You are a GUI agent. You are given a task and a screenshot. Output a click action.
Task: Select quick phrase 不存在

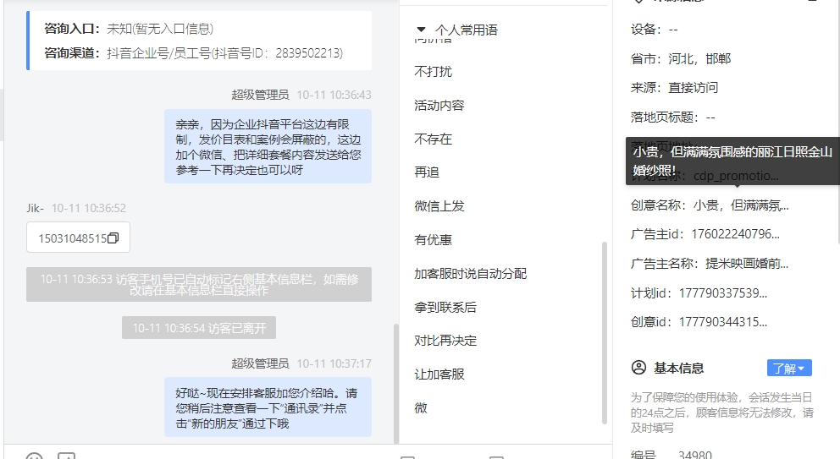pyautogui.click(x=433, y=139)
